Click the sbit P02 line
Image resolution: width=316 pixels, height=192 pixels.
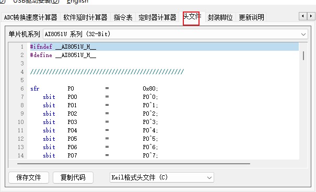tap(100, 114)
